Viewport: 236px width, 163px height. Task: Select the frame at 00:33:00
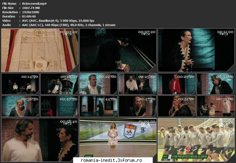216,84
